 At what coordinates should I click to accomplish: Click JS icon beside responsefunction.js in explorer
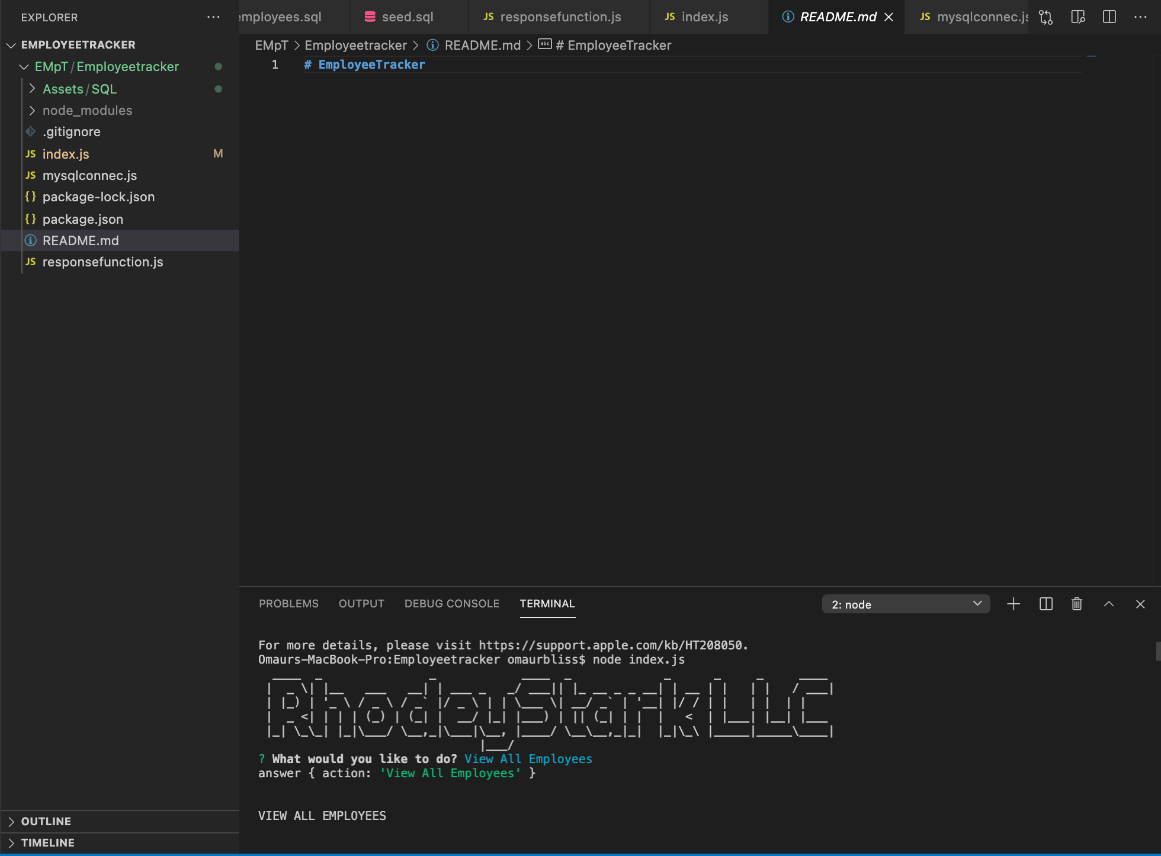[x=31, y=262]
